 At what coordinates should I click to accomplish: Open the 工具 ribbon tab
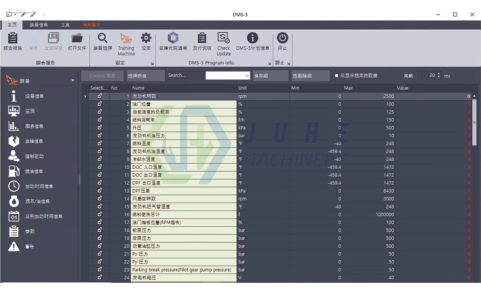(x=65, y=24)
